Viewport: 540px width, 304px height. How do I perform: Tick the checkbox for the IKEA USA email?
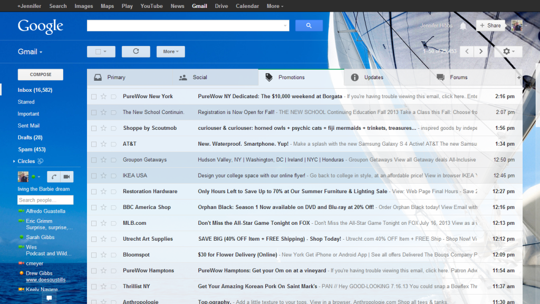pyautogui.click(x=94, y=176)
